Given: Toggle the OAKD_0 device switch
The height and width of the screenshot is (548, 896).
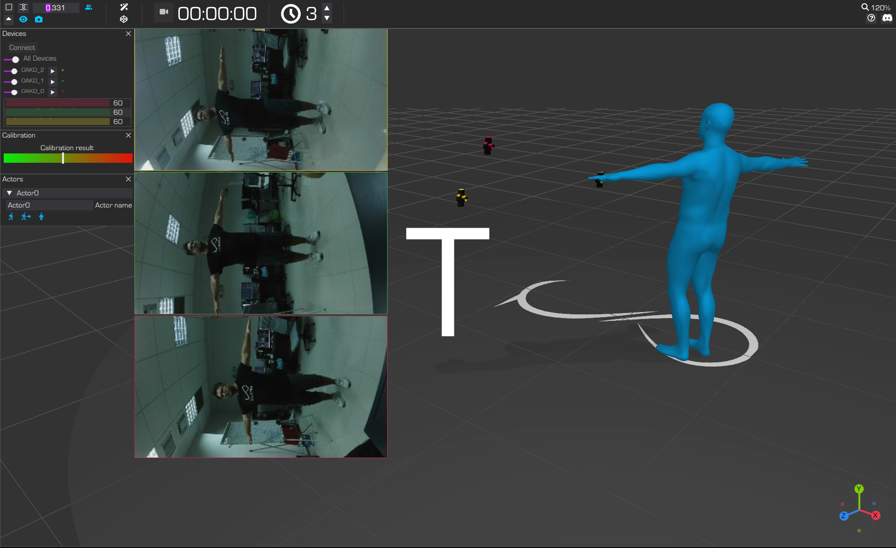Looking at the screenshot, I should (x=11, y=92).
